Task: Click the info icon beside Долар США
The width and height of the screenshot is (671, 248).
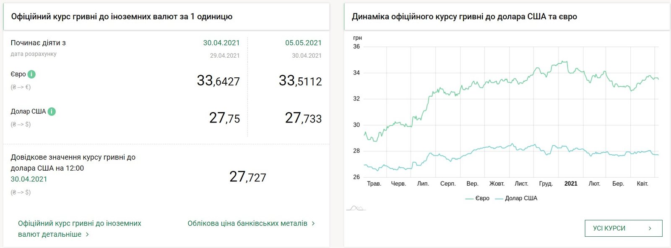Action: click(x=51, y=111)
